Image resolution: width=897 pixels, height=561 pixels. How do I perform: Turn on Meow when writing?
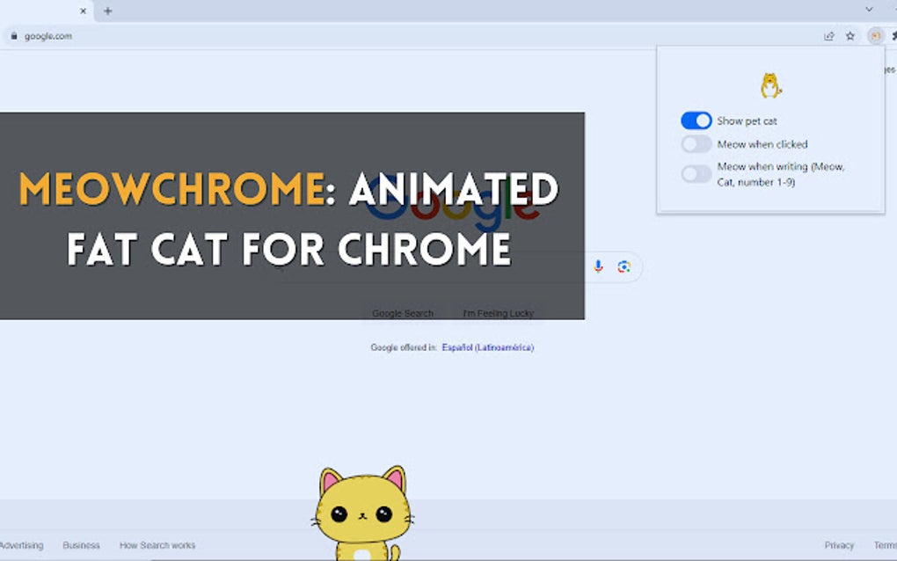(x=696, y=174)
